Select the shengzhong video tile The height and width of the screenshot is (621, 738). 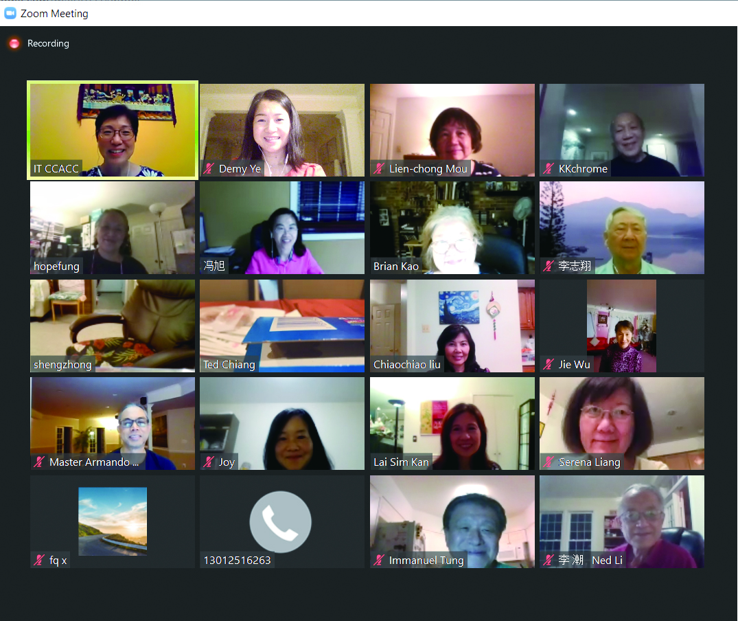[x=113, y=326]
